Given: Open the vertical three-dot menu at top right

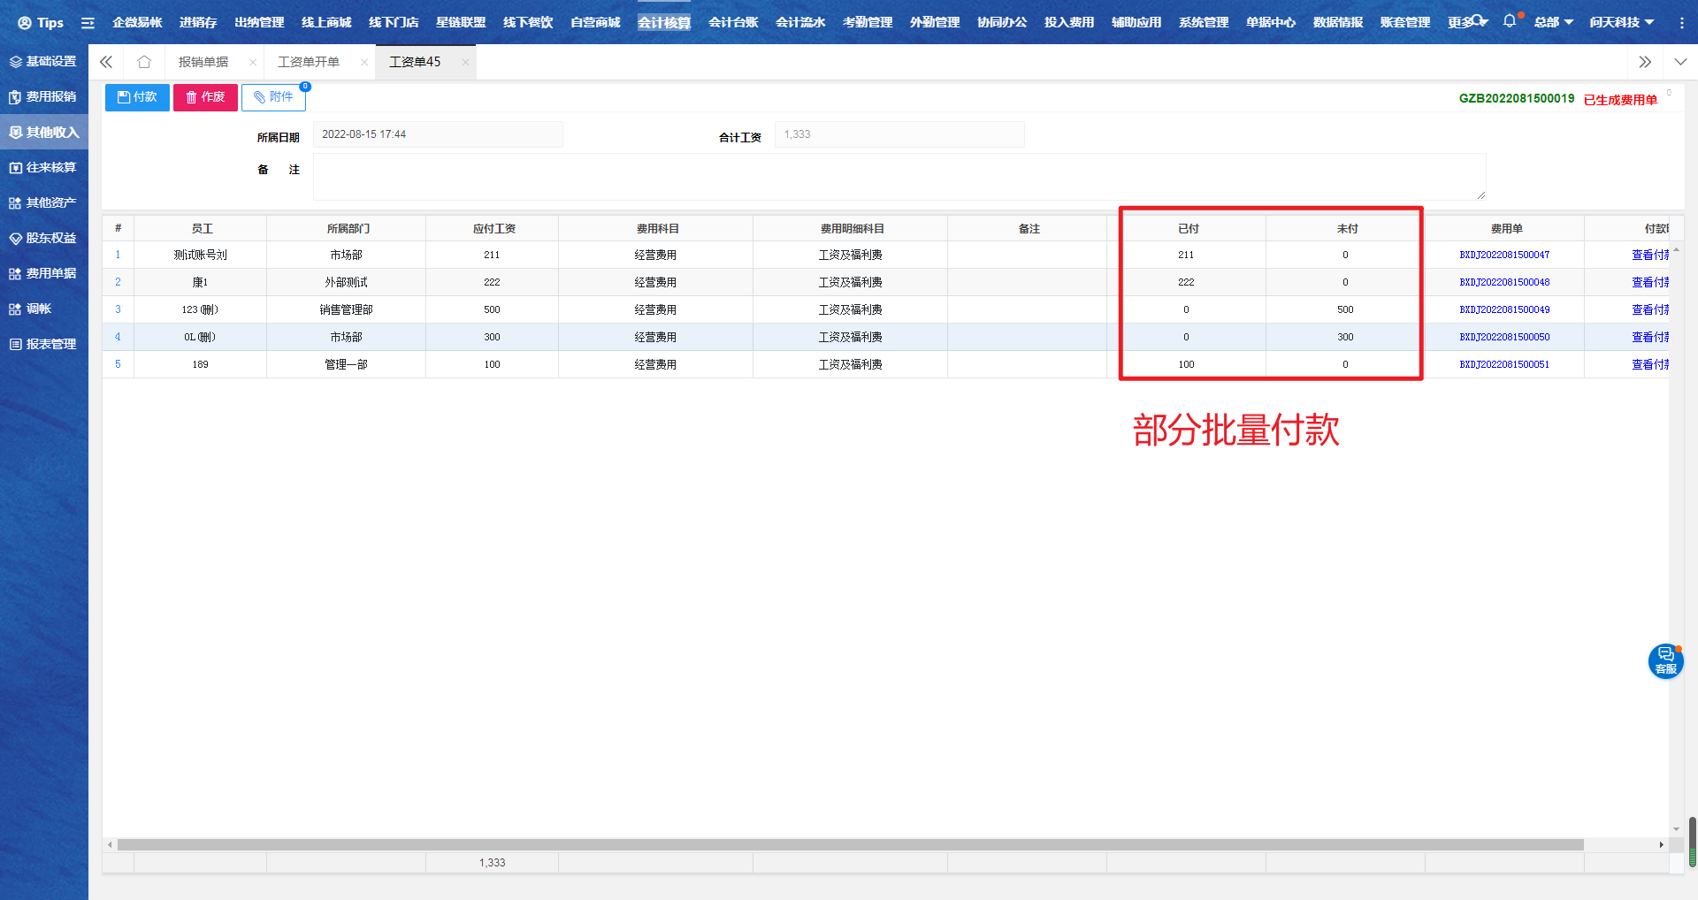Looking at the screenshot, I should coord(1681,23).
